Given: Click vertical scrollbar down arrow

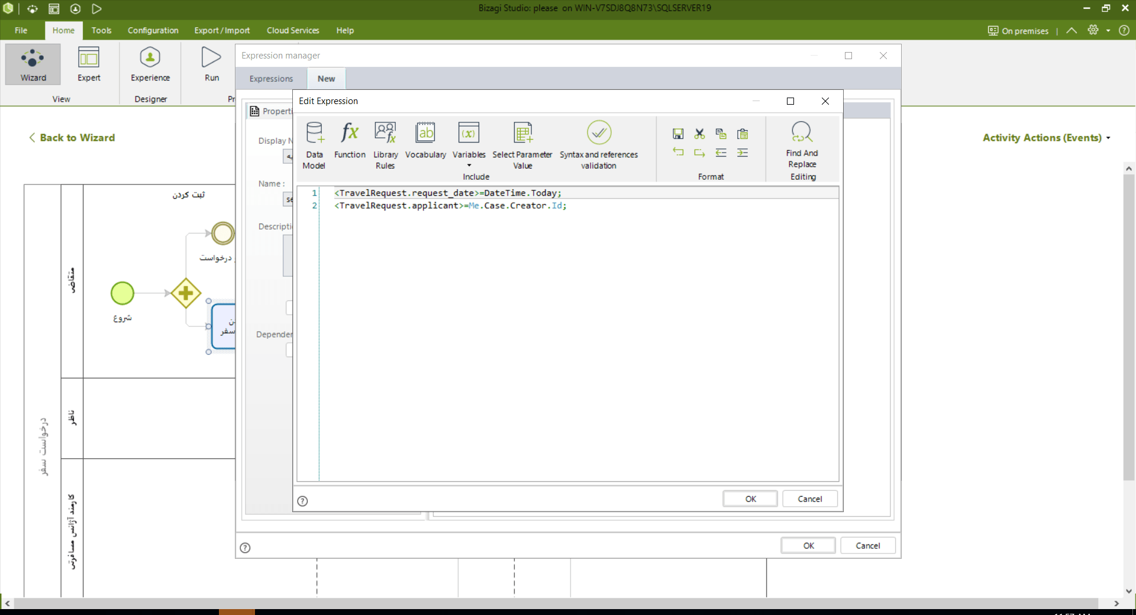Looking at the screenshot, I should pos(1129,591).
